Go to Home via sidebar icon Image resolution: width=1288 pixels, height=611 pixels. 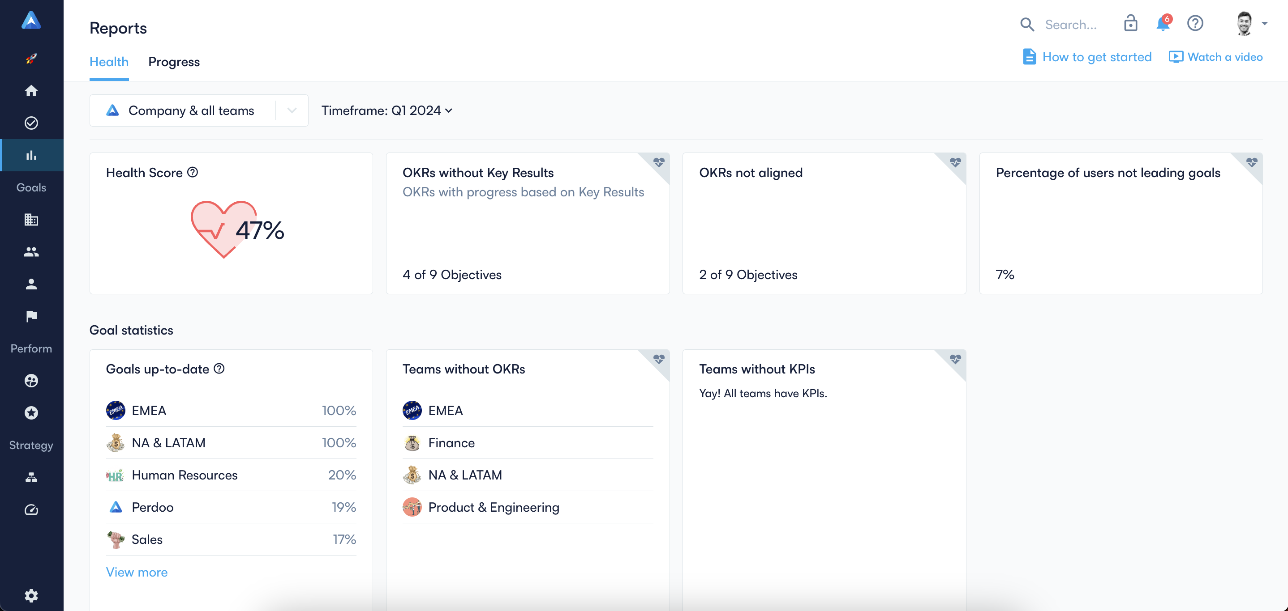pyautogui.click(x=31, y=91)
